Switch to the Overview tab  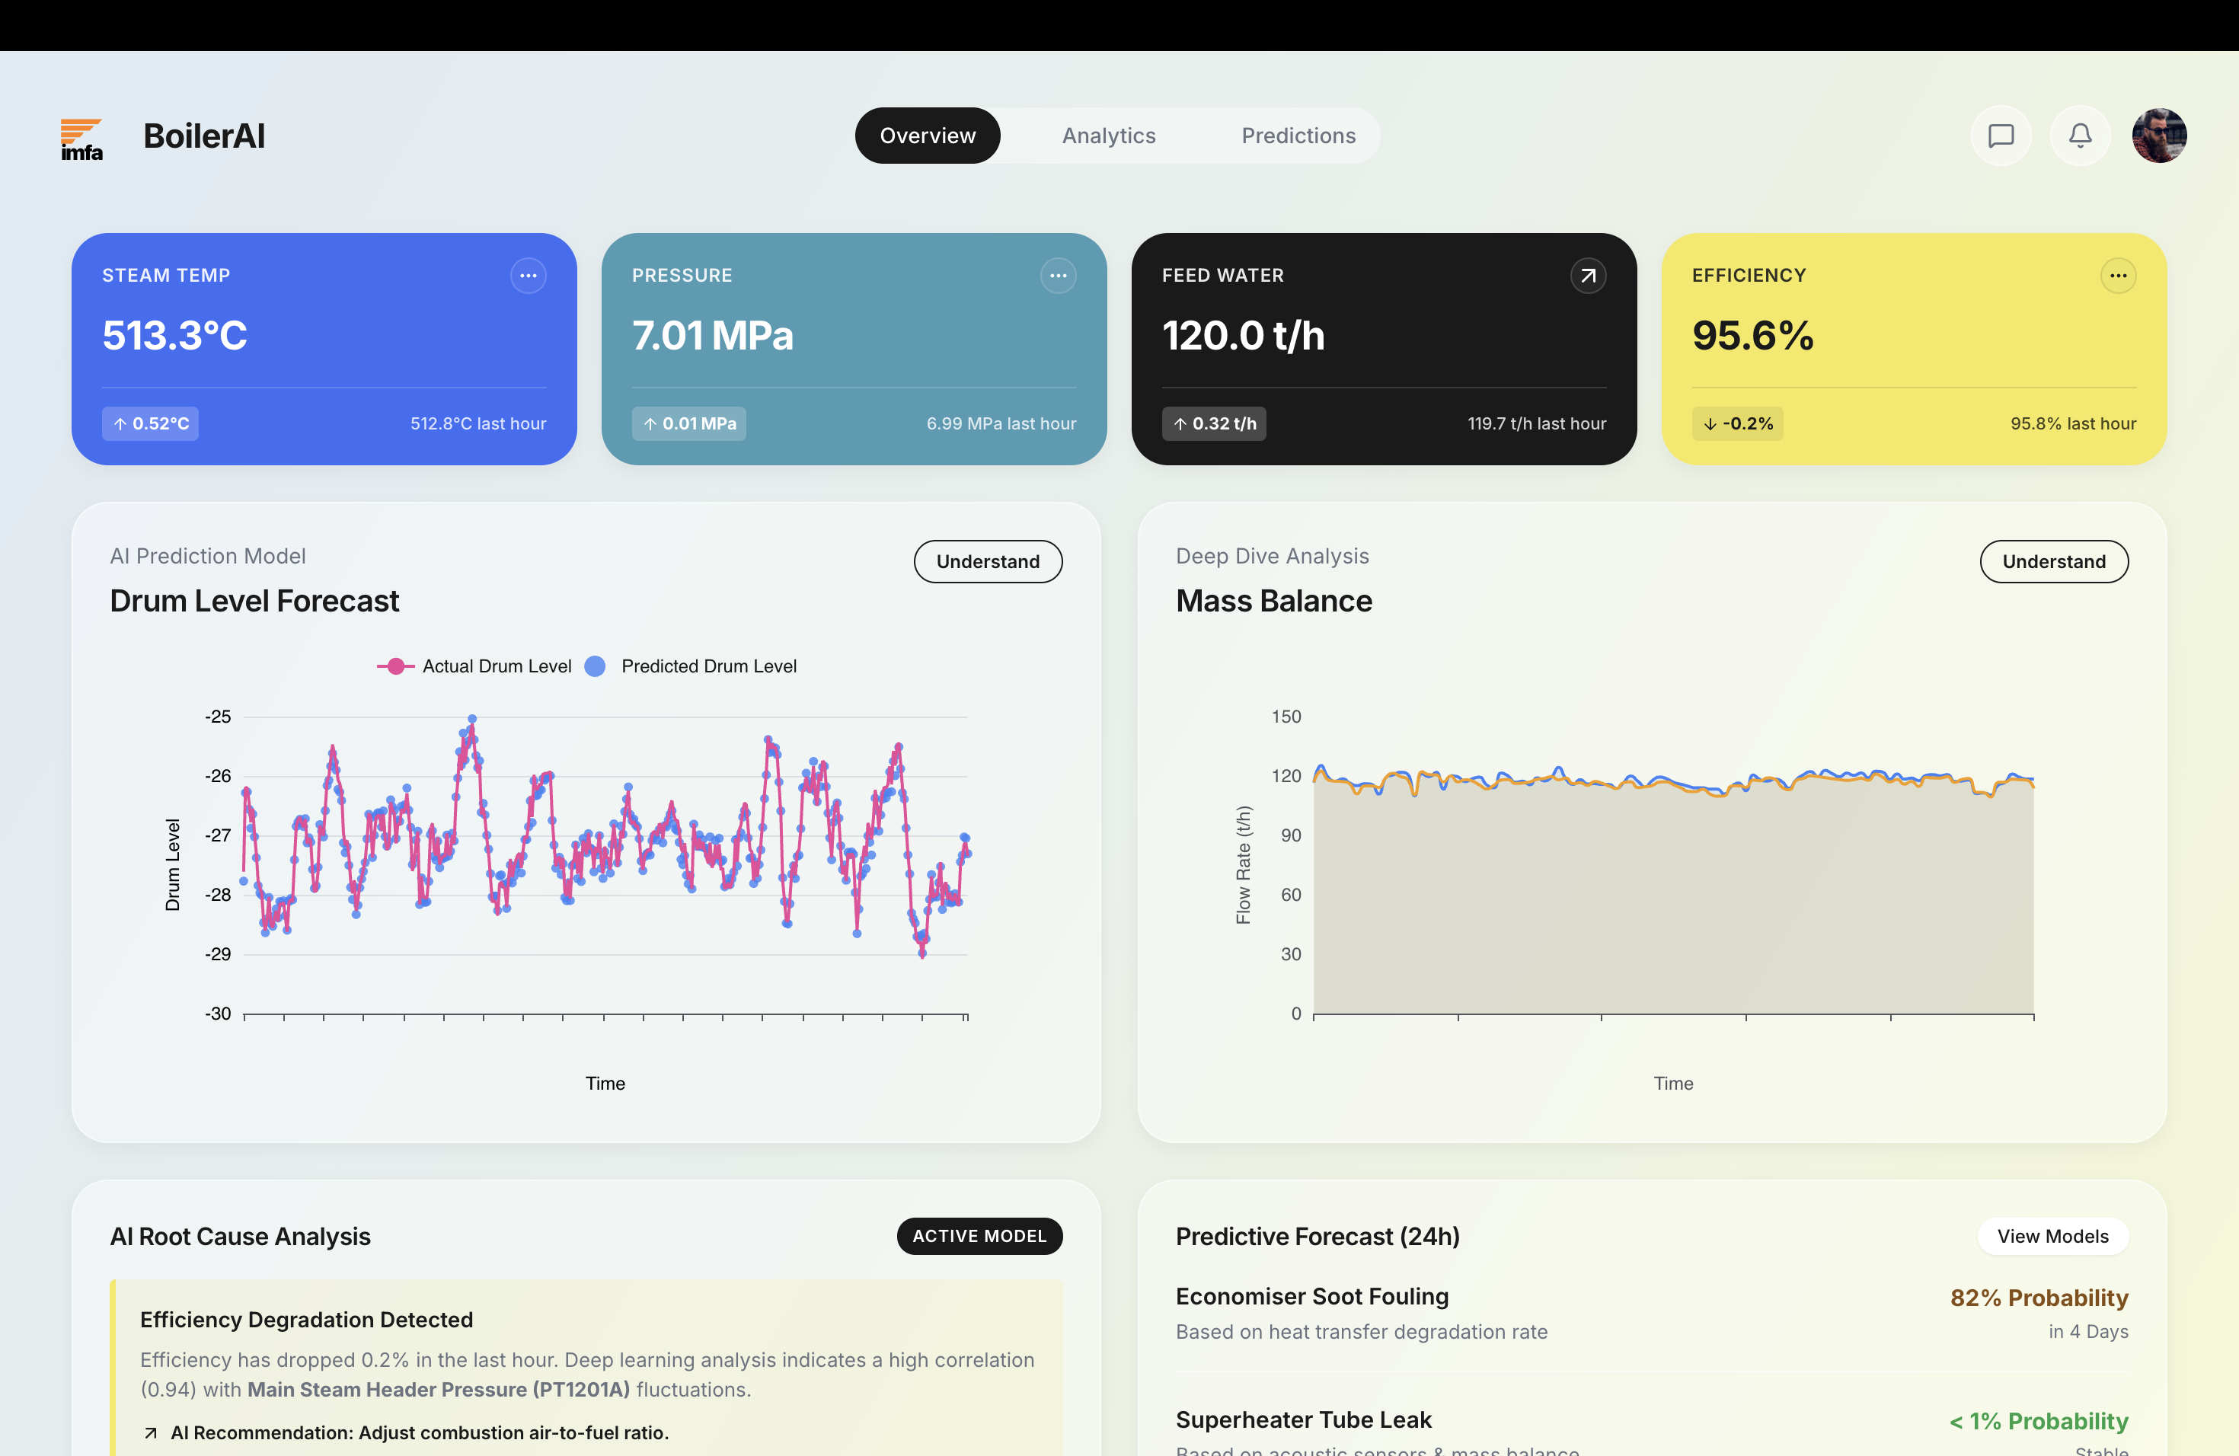coord(928,136)
